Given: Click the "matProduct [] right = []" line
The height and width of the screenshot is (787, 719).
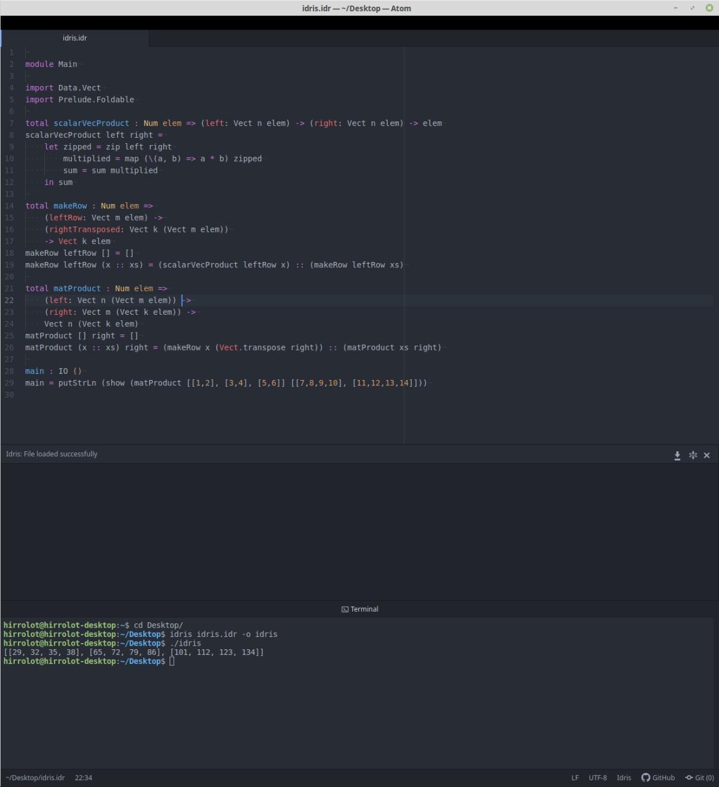Looking at the screenshot, I should tap(82, 336).
